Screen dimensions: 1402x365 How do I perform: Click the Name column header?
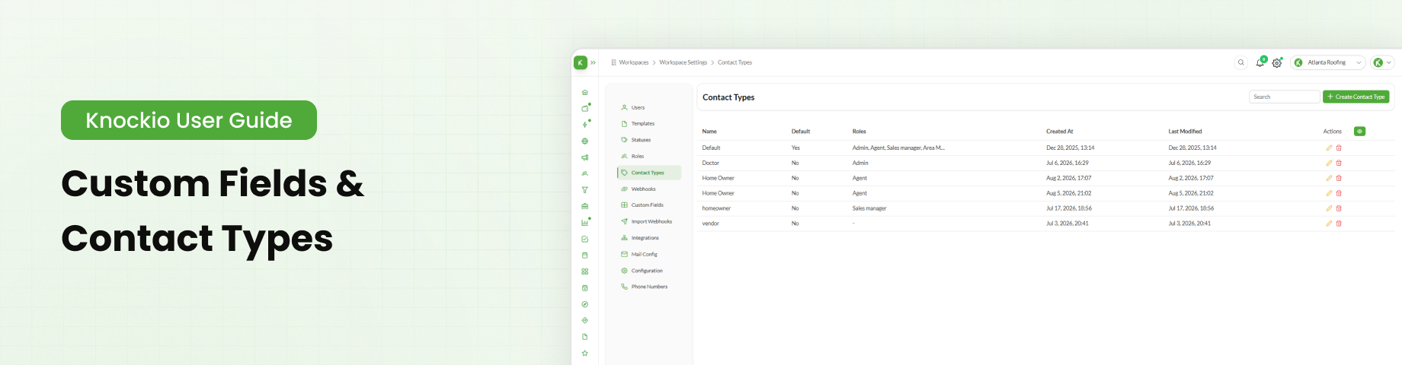coord(709,132)
